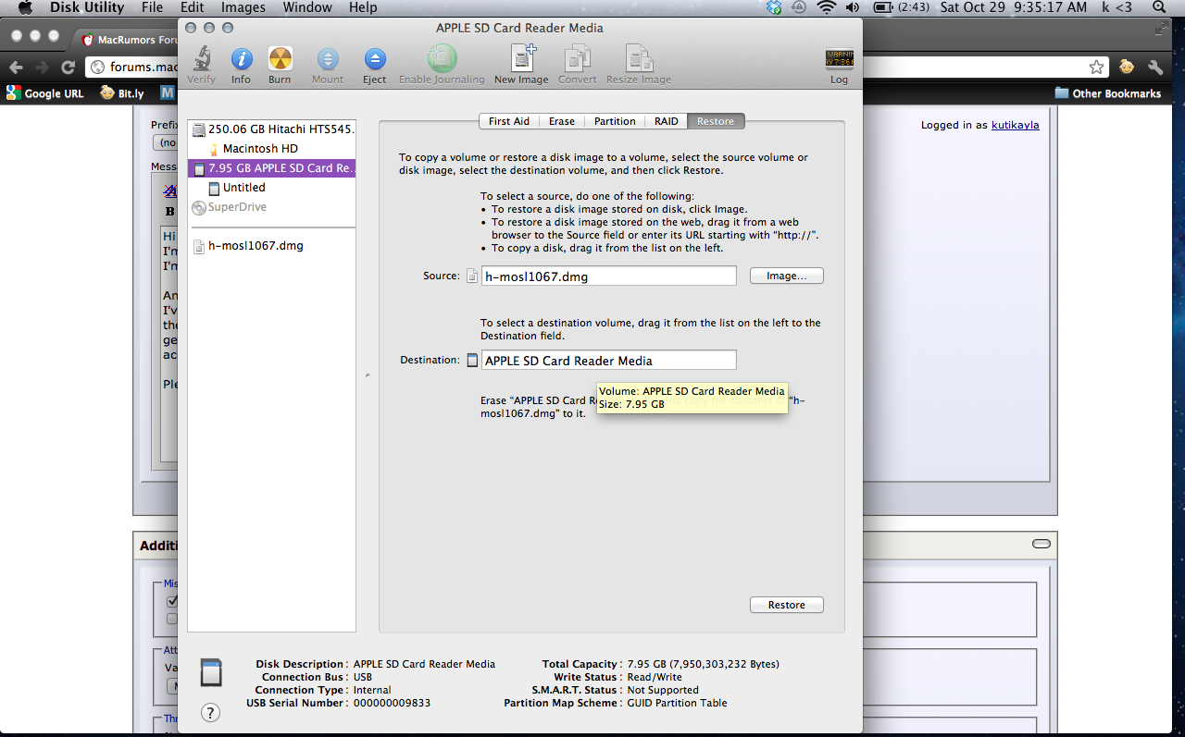Click the volume menu bar icon
Screen dimensions: 1185x737
tap(852, 7)
